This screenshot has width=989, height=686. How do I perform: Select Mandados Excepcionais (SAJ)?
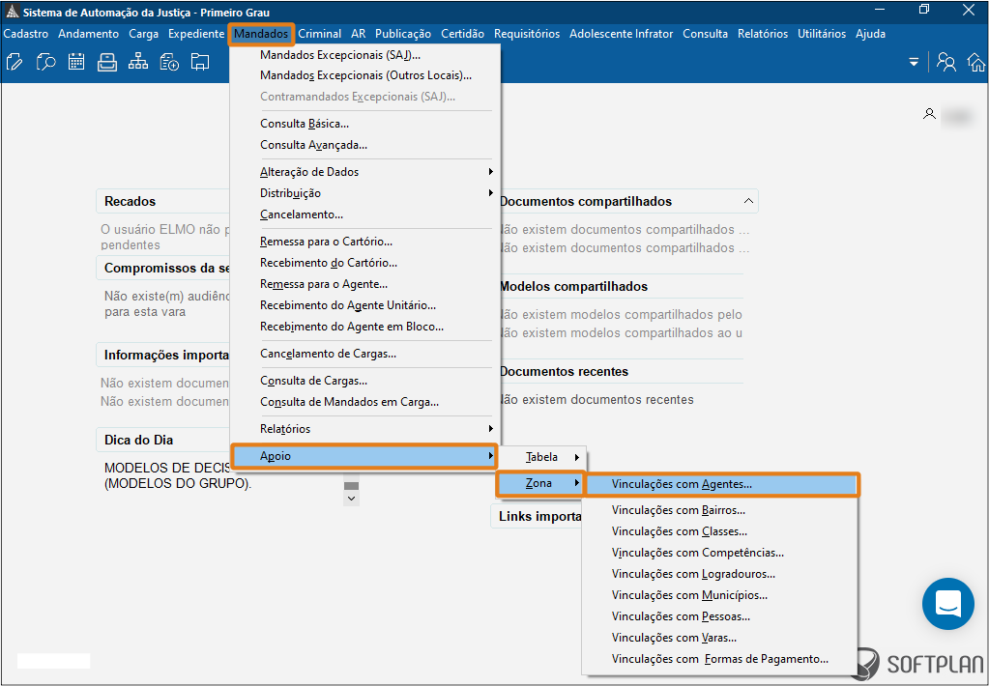point(364,55)
